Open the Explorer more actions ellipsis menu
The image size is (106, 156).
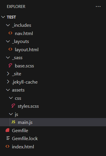click(98, 6)
